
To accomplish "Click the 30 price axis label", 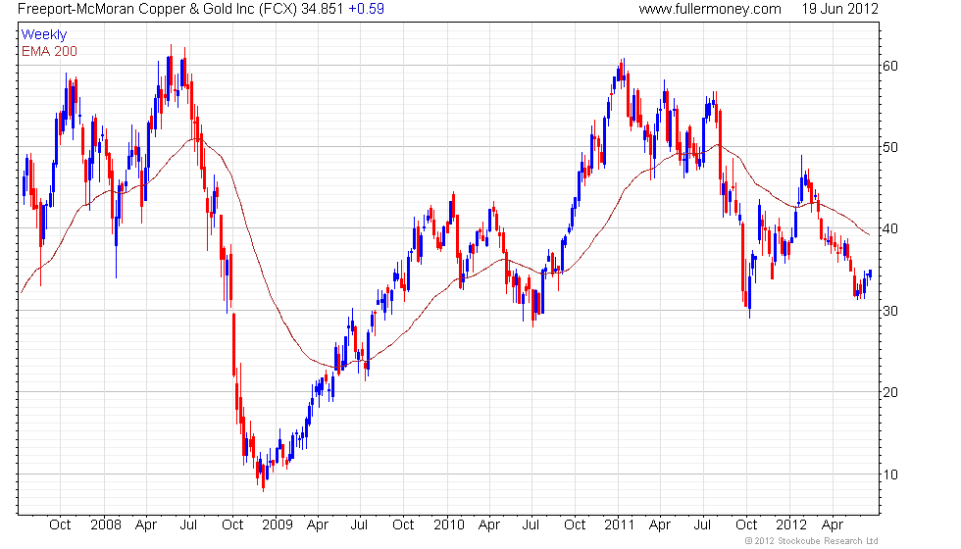I will 890,311.
